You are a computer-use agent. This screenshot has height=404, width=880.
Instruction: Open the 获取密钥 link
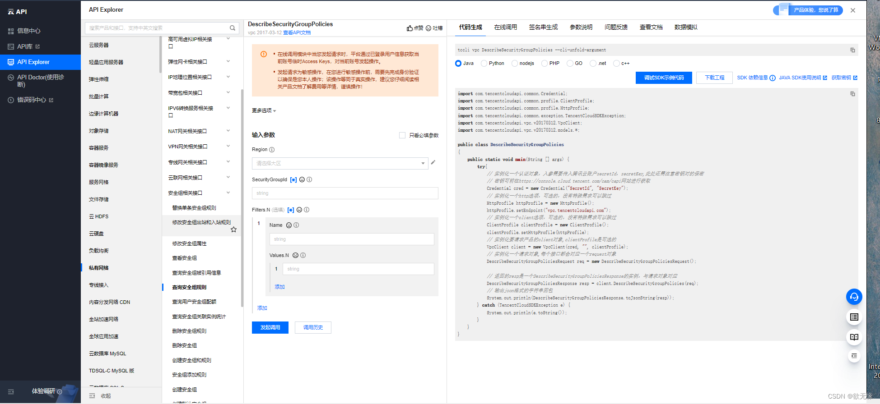[x=844, y=78]
